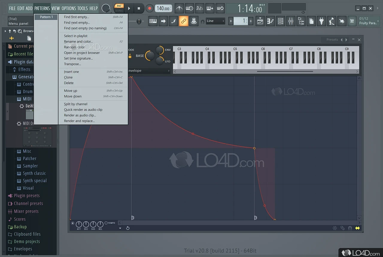Toggle overdub blend recording icon
The width and height of the screenshot is (383, 257).
(x=210, y=8)
